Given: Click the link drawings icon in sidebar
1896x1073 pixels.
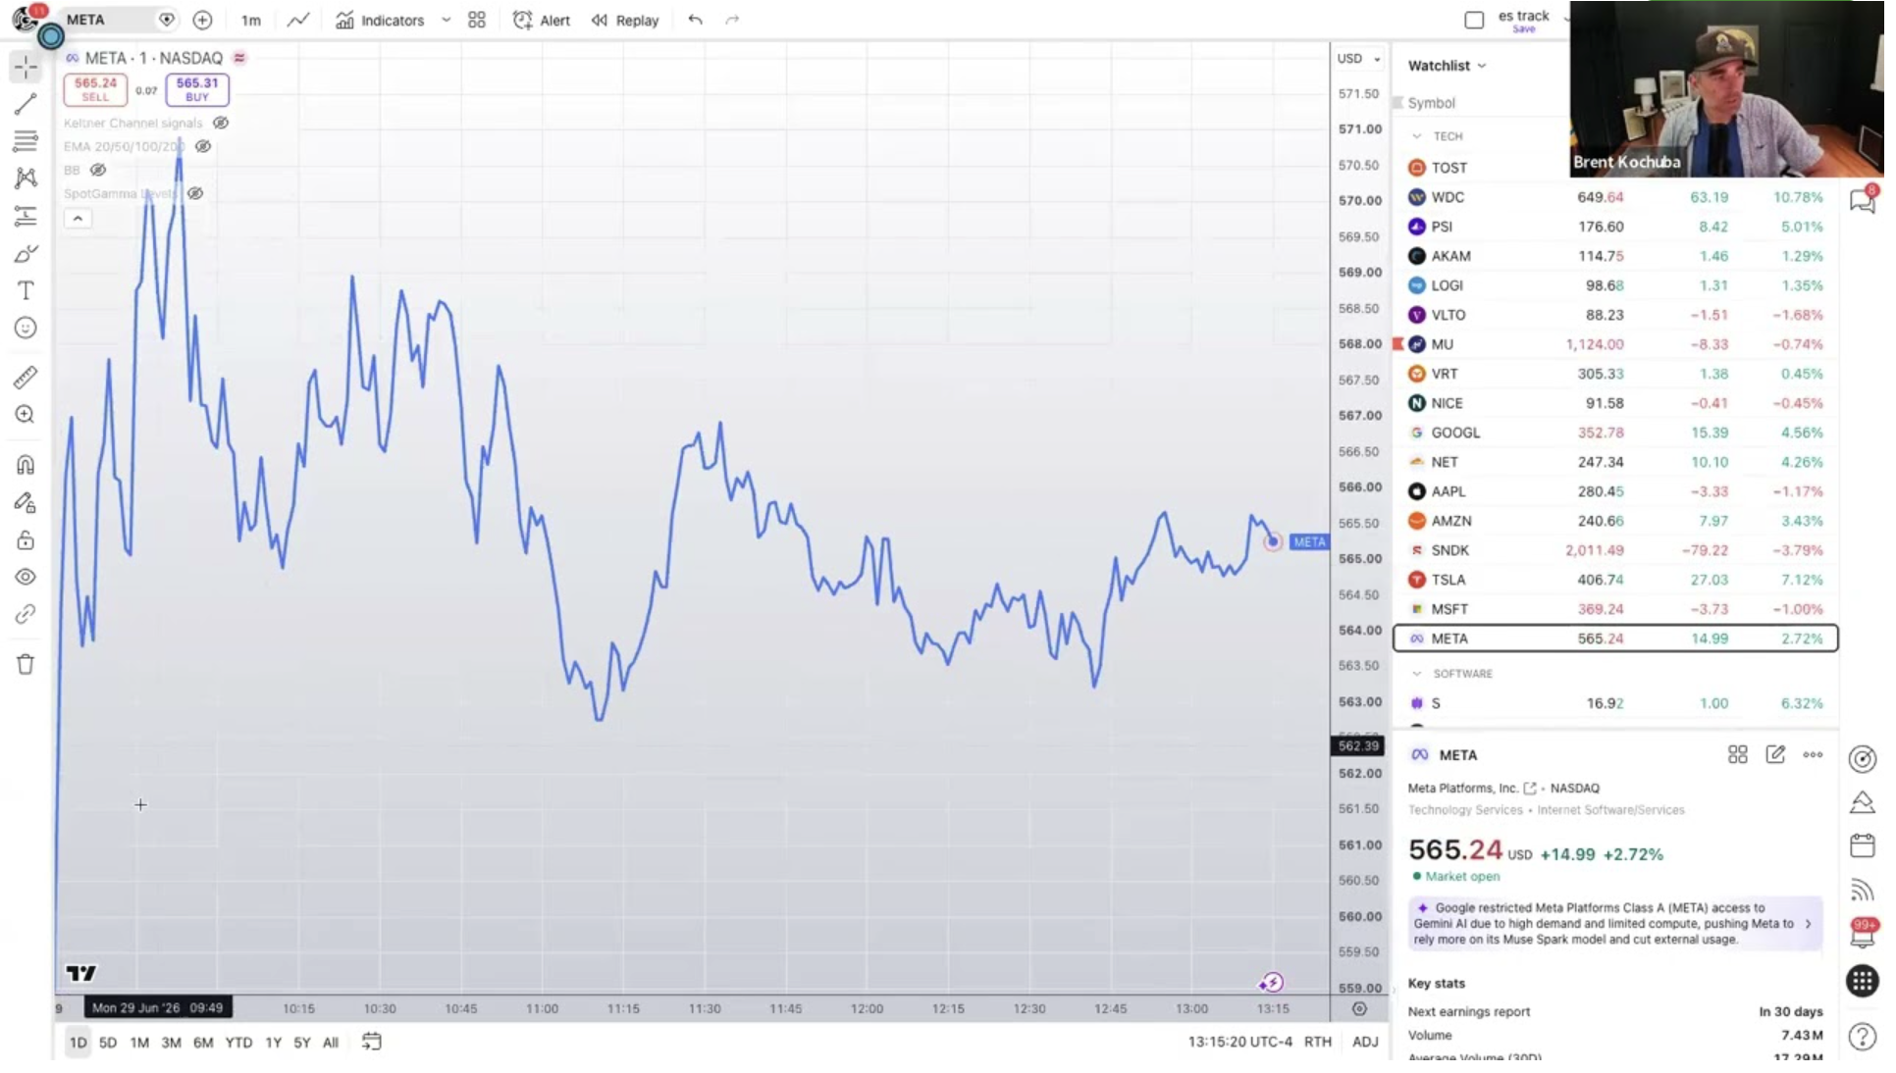Looking at the screenshot, I should (x=26, y=615).
